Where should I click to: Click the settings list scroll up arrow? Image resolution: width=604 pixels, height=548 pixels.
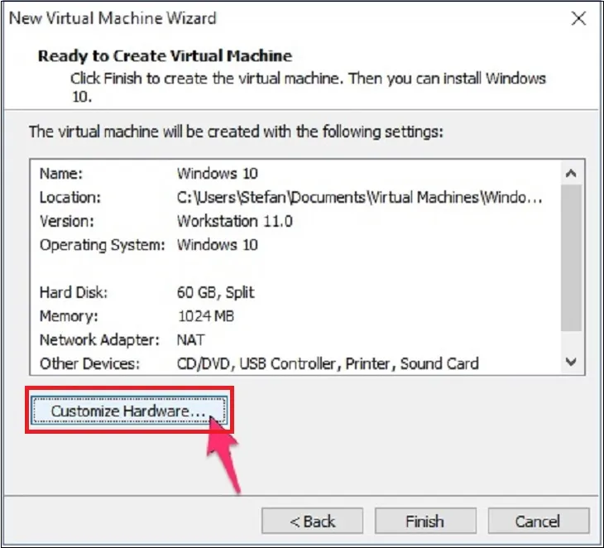(x=571, y=173)
